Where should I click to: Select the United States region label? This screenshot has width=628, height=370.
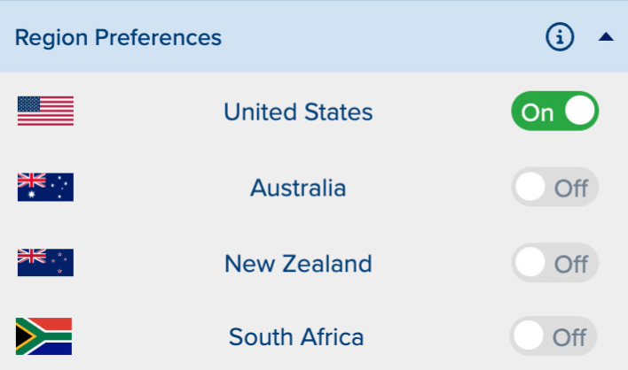[x=298, y=112]
